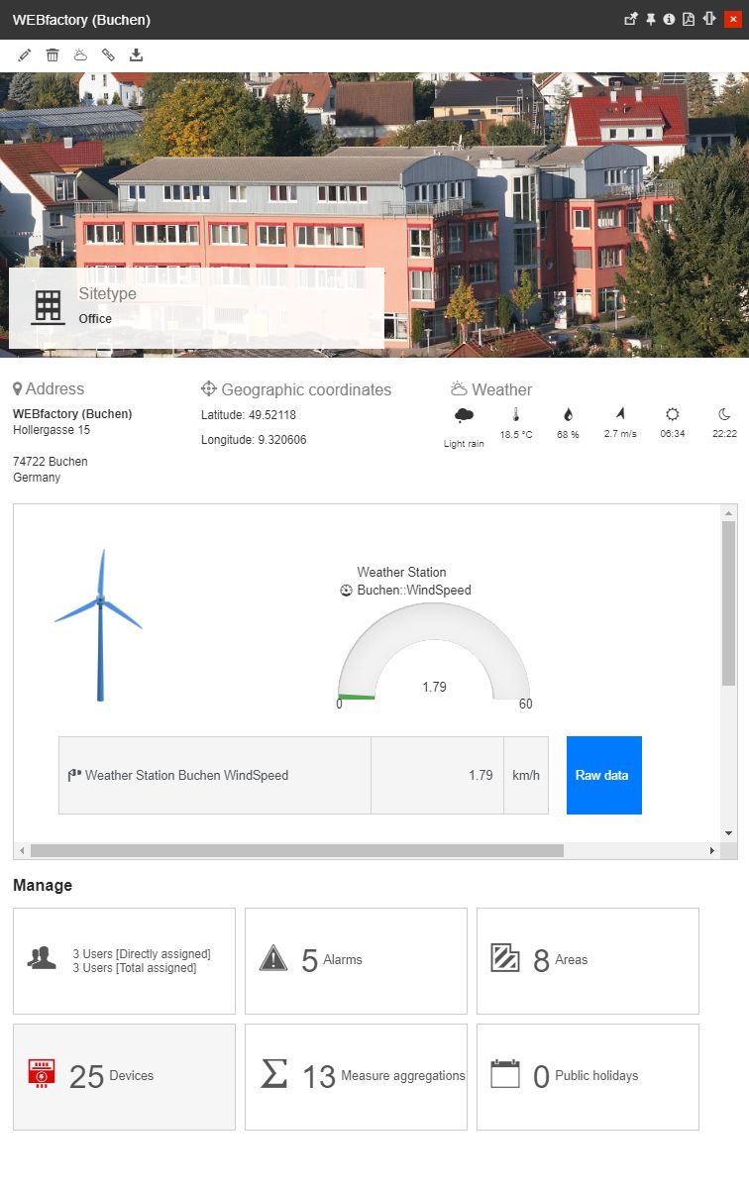The height and width of the screenshot is (1196, 749).
Task: Open the Public holidays tile
Action: point(588,1076)
